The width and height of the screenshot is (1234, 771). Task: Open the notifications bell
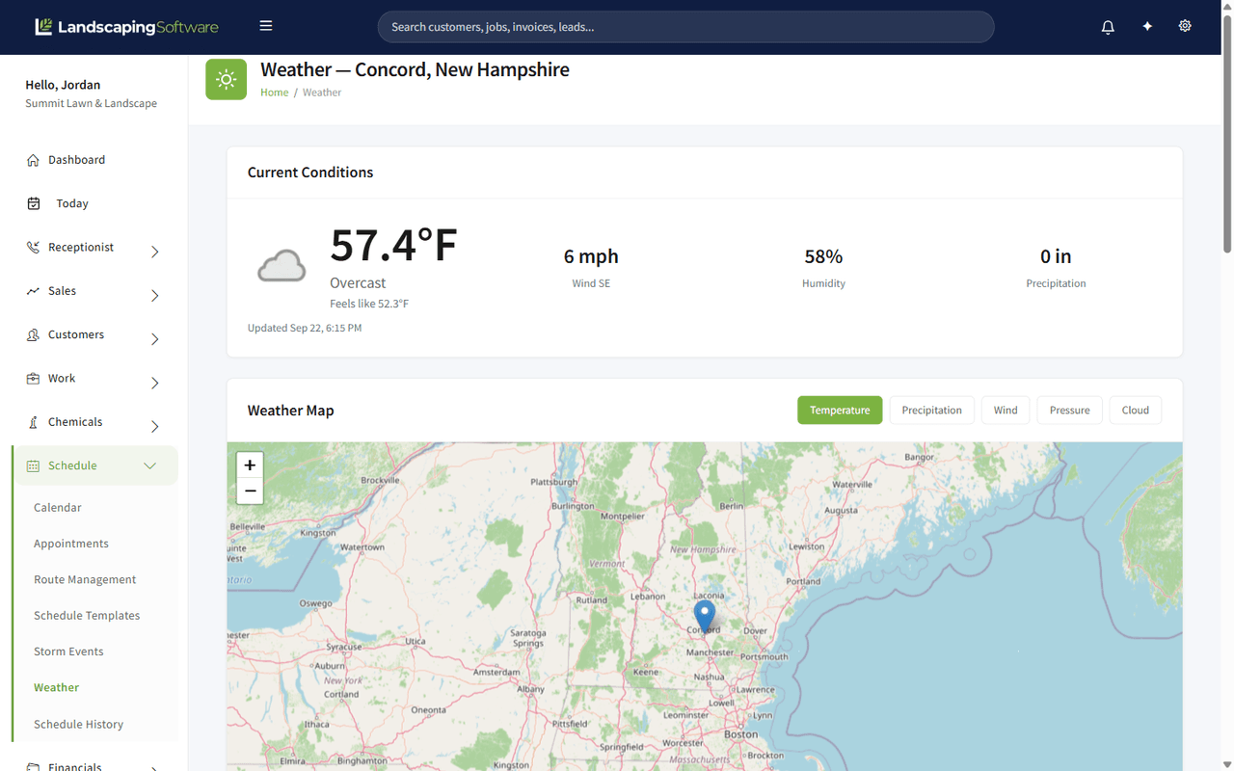[x=1108, y=27]
